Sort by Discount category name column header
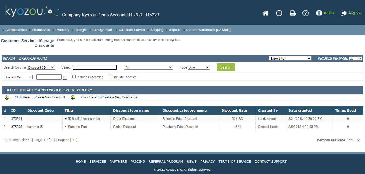365x174 pixels. (185, 110)
